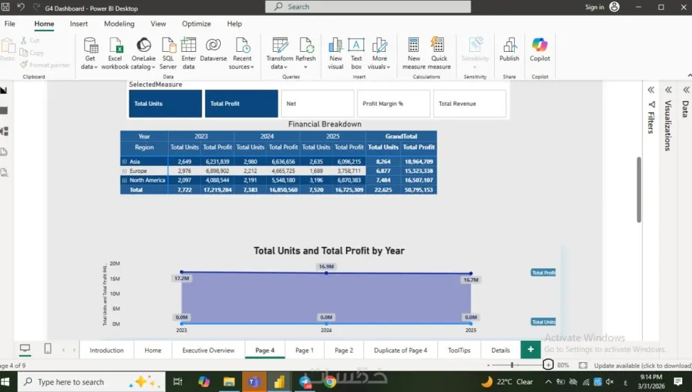The height and width of the screenshot is (392, 692).
Task: Select the Net slicer tile
Action: tap(318, 104)
